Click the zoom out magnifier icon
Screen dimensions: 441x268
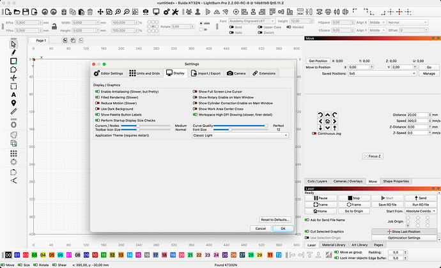click(127, 11)
